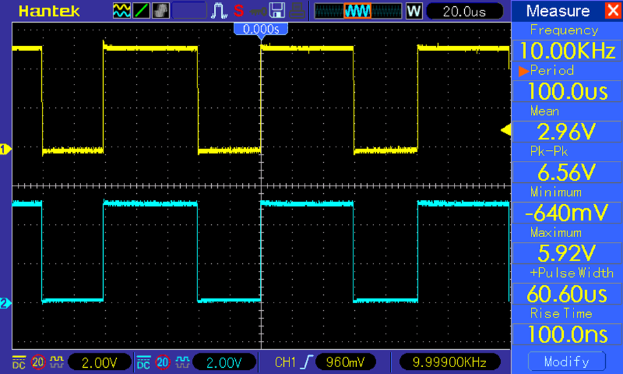This screenshot has width=623, height=374.
Task: Select the Period measurement label
Action: [552, 70]
